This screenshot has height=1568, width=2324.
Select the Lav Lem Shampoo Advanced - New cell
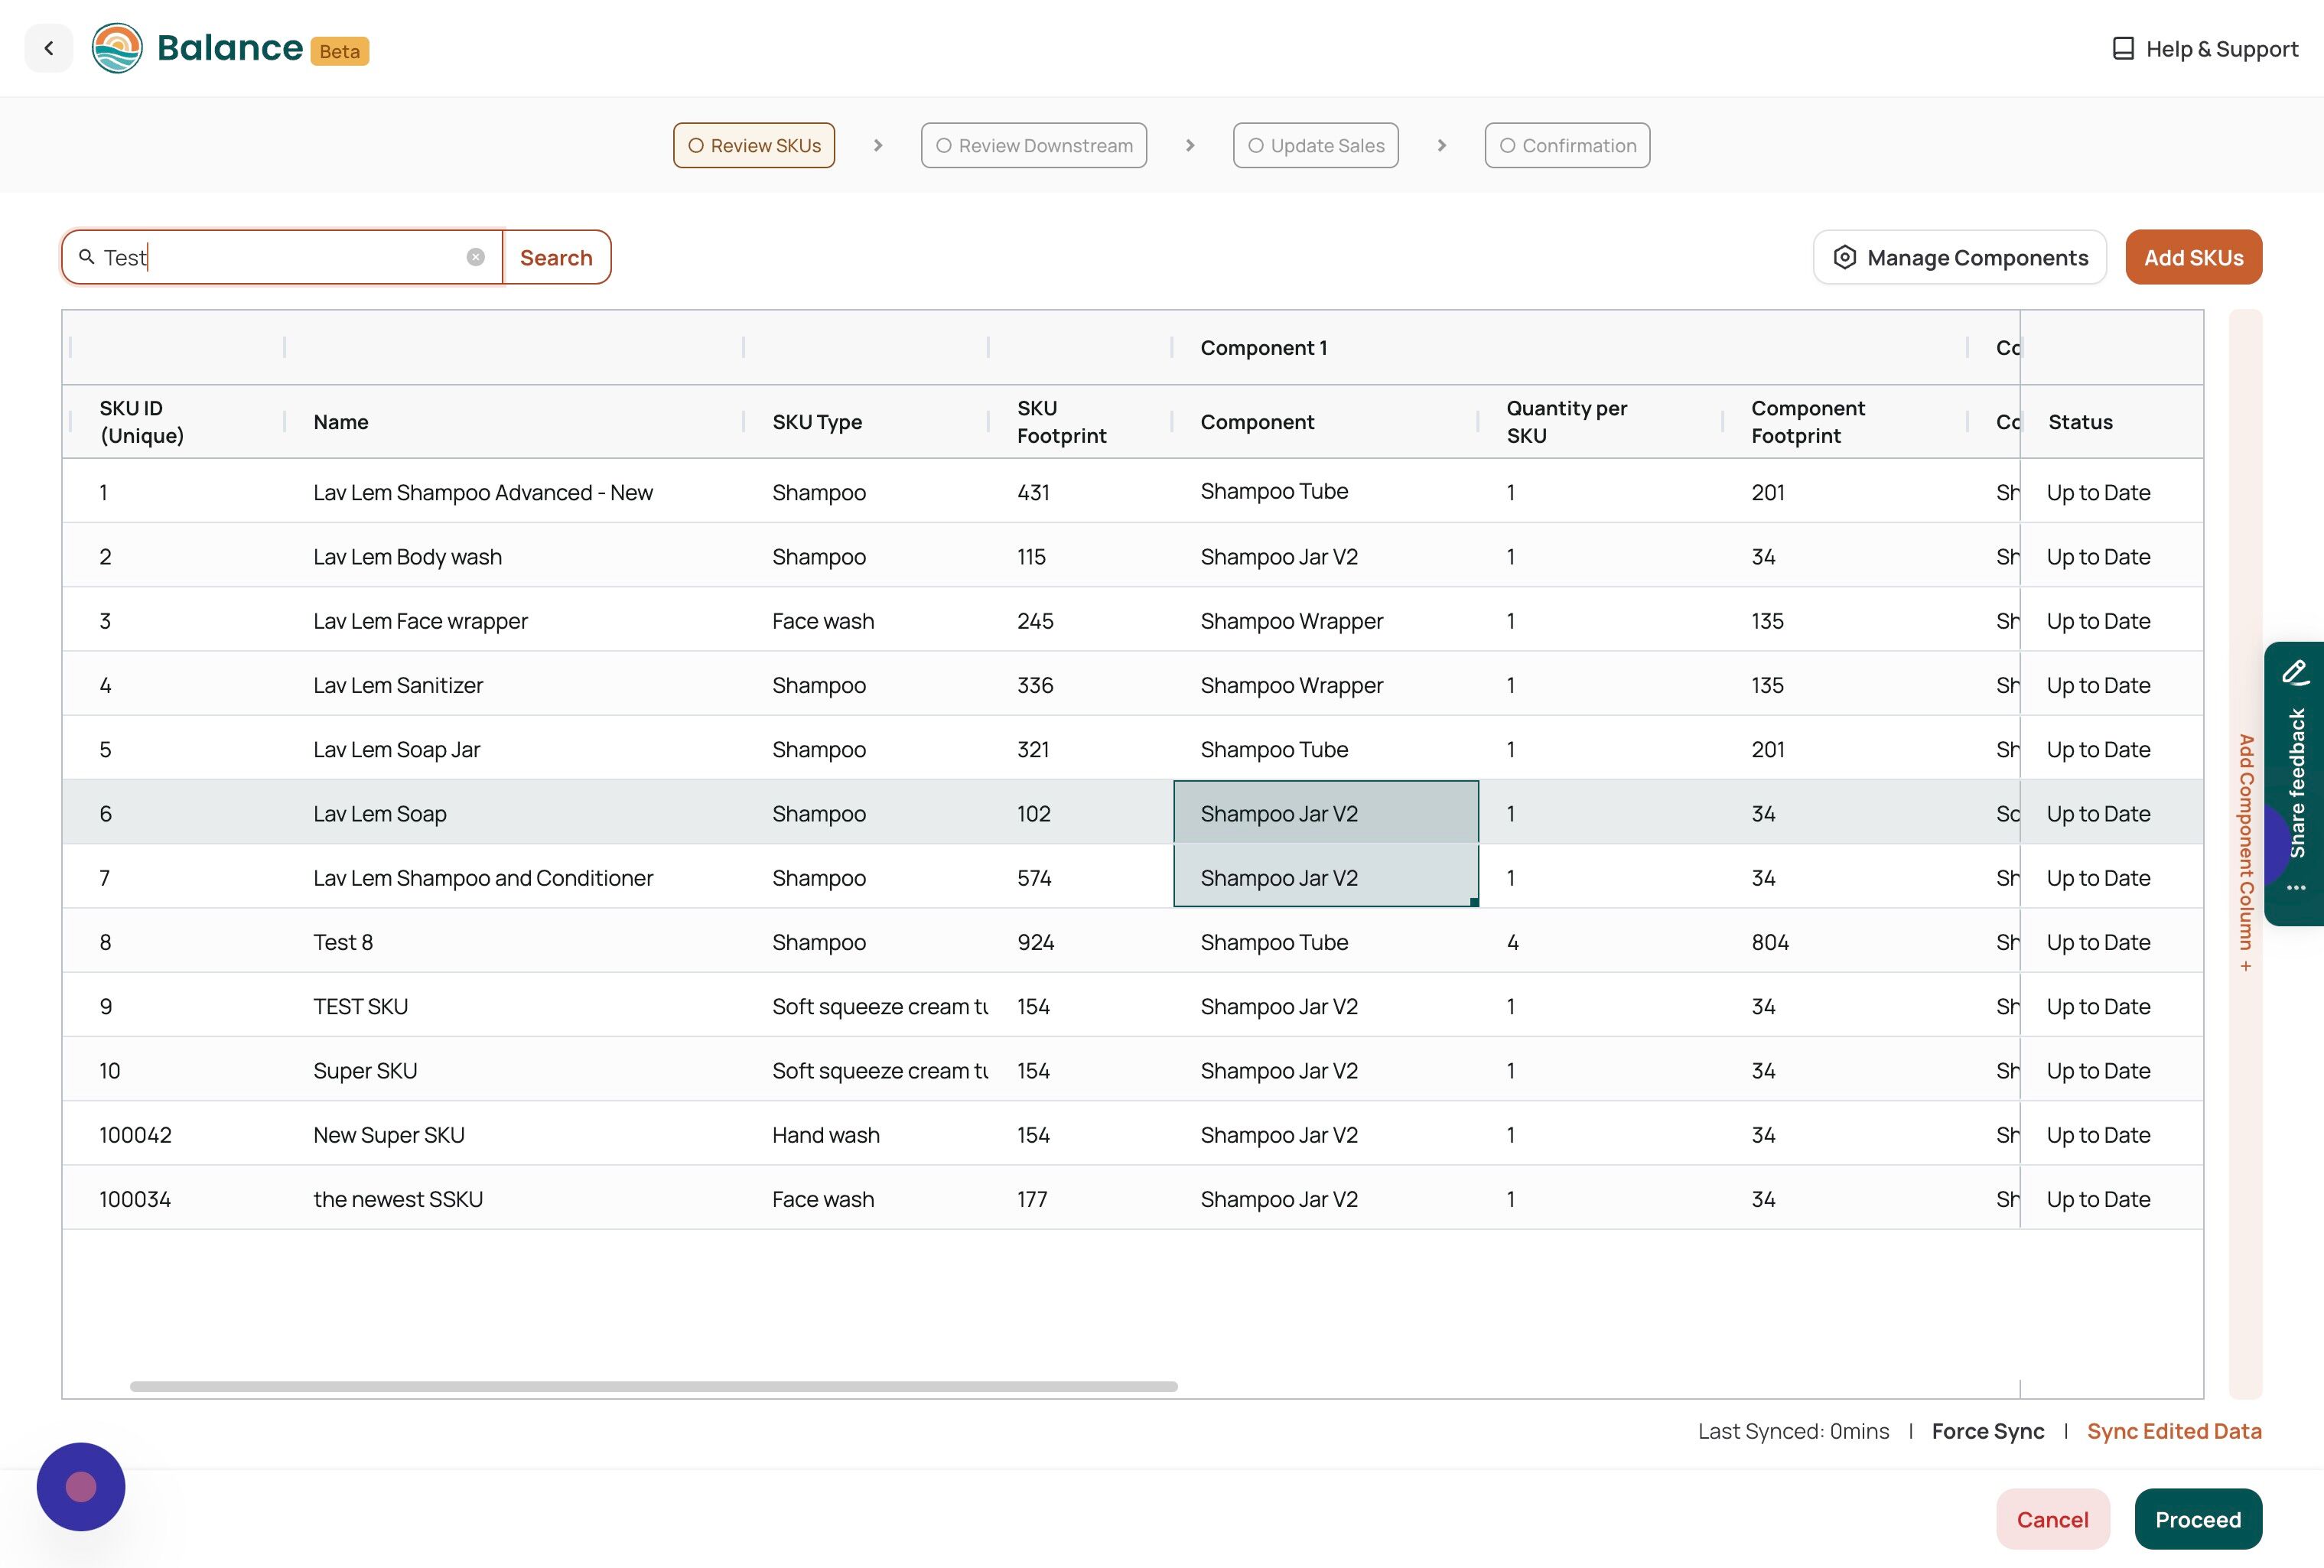click(514, 492)
